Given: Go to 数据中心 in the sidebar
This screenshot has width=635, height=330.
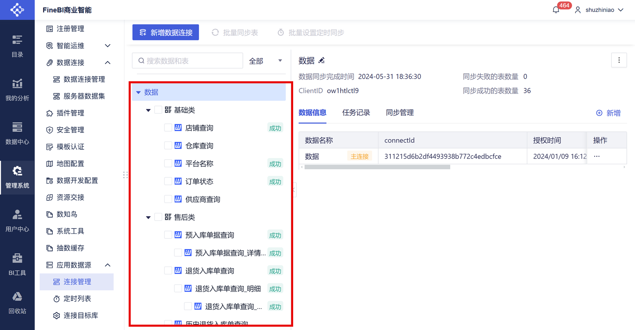Looking at the screenshot, I should click(17, 133).
